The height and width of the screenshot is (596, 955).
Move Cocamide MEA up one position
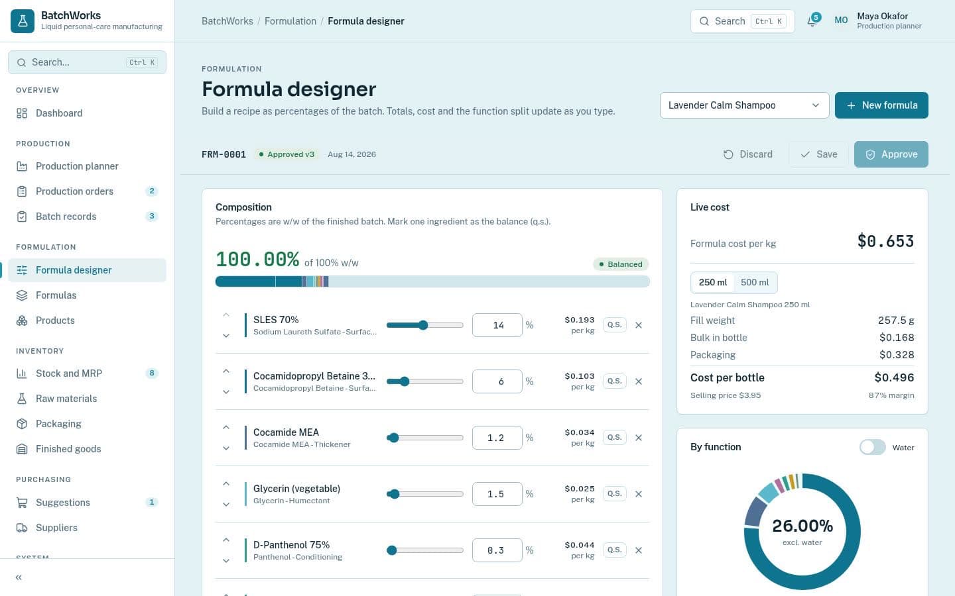[226, 427]
